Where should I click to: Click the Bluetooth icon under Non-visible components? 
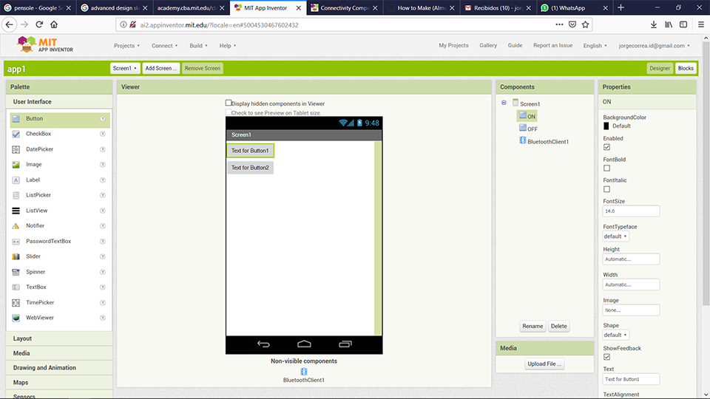pyautogui.click(x=304, y=372)
